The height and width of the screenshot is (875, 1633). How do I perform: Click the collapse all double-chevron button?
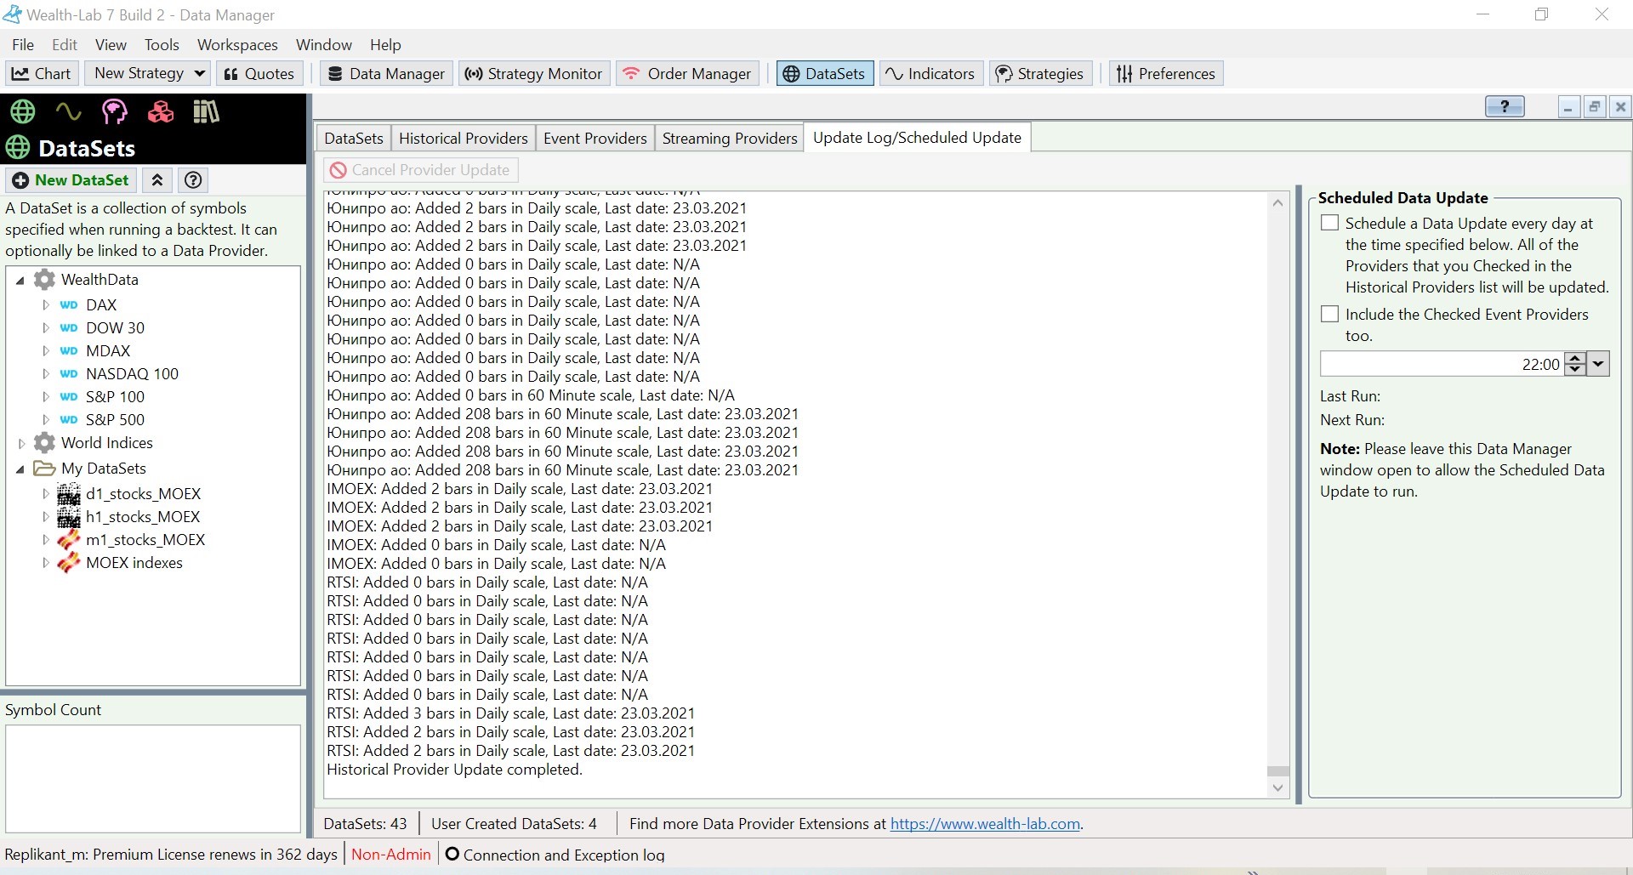click(x=157, y=180)
